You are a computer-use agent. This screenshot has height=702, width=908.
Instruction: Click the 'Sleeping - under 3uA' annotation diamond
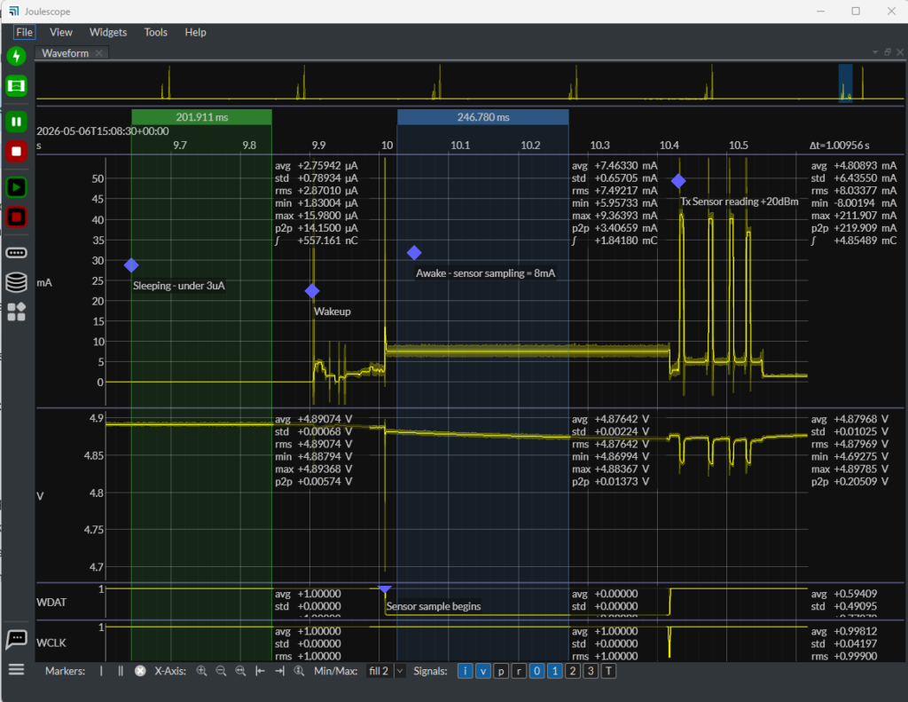tap(131, 265)
